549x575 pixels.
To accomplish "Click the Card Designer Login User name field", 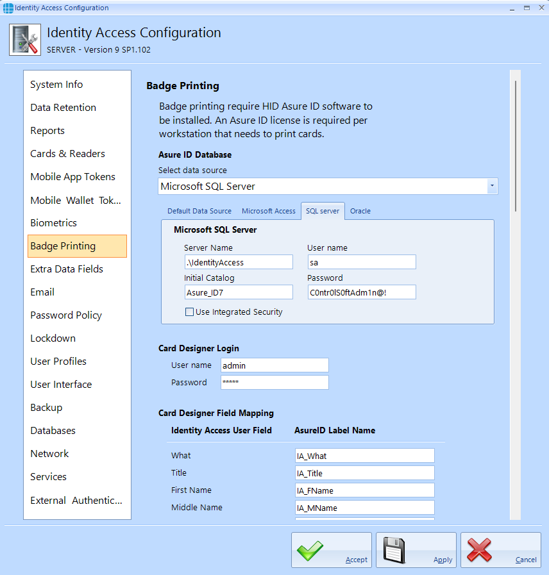I will (x=274, y=365).
